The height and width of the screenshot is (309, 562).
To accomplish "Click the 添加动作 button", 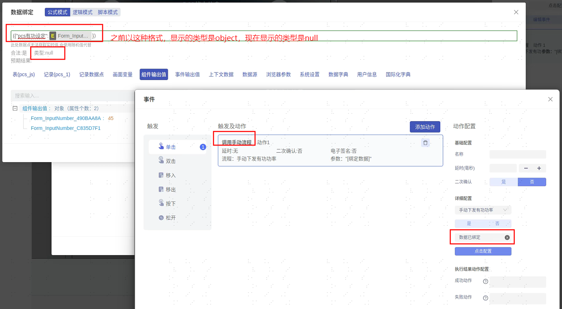I will click(425, 127).
